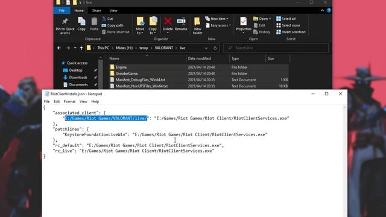The width and height of the screenshot is (386, 217).
Task: Click Select none
Action: pos(288,25)
